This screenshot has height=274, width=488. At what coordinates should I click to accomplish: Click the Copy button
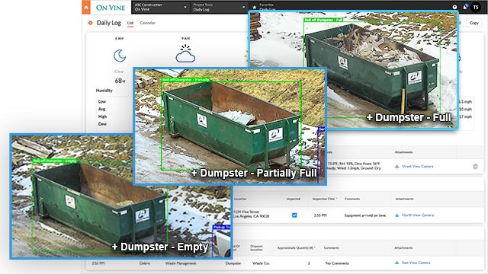click(474, 23)
